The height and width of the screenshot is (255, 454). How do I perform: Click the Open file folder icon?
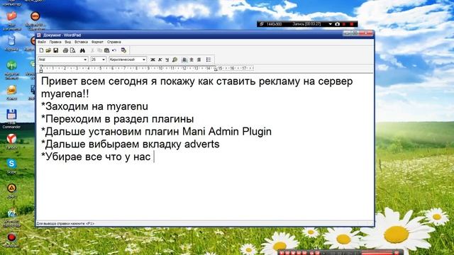(48, 50)
